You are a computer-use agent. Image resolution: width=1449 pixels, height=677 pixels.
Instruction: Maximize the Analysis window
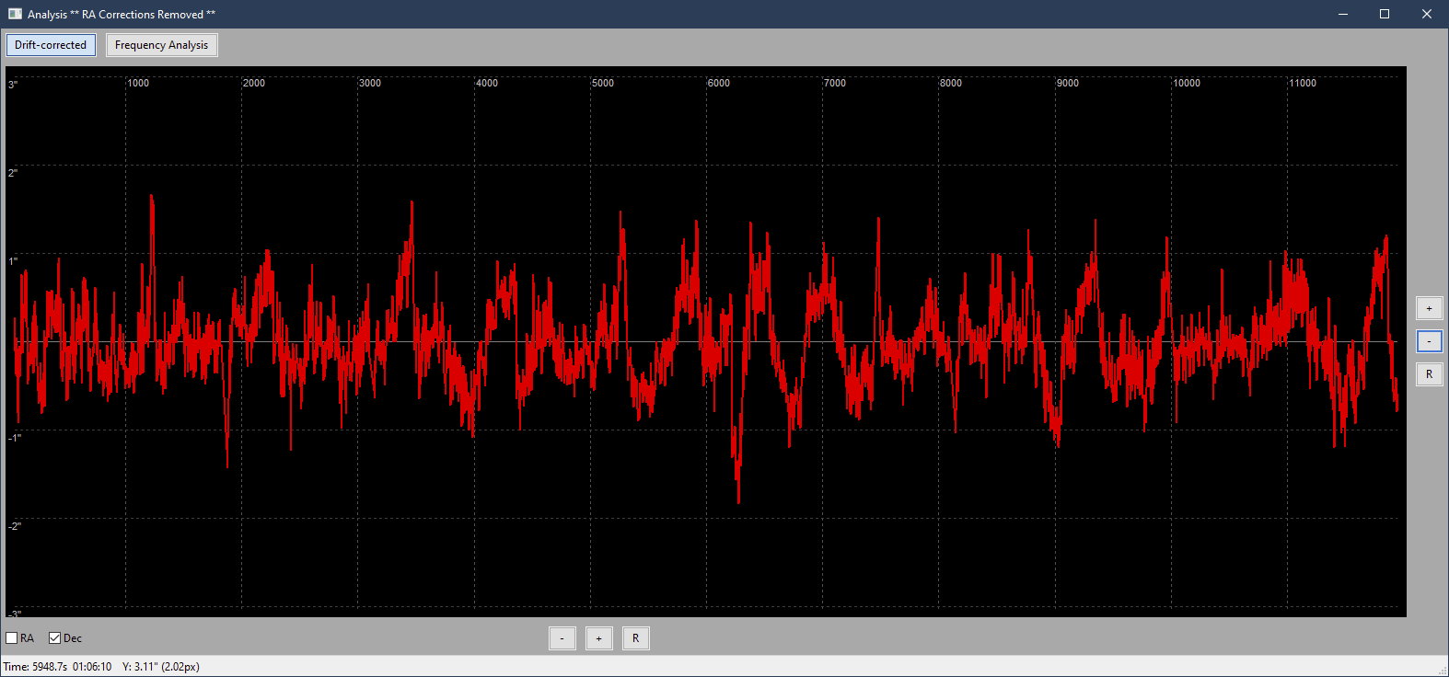pyautogui.click(x=1385, y=14)
